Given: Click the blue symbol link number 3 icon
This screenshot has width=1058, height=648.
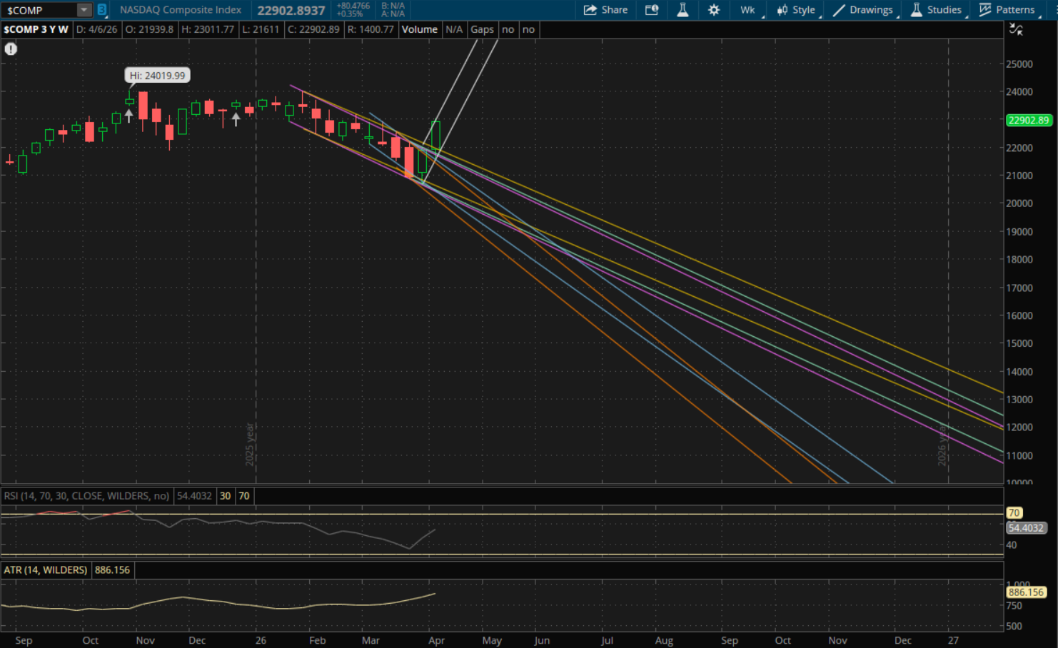Looking at the screenshot, I should [x=102, y=10].
